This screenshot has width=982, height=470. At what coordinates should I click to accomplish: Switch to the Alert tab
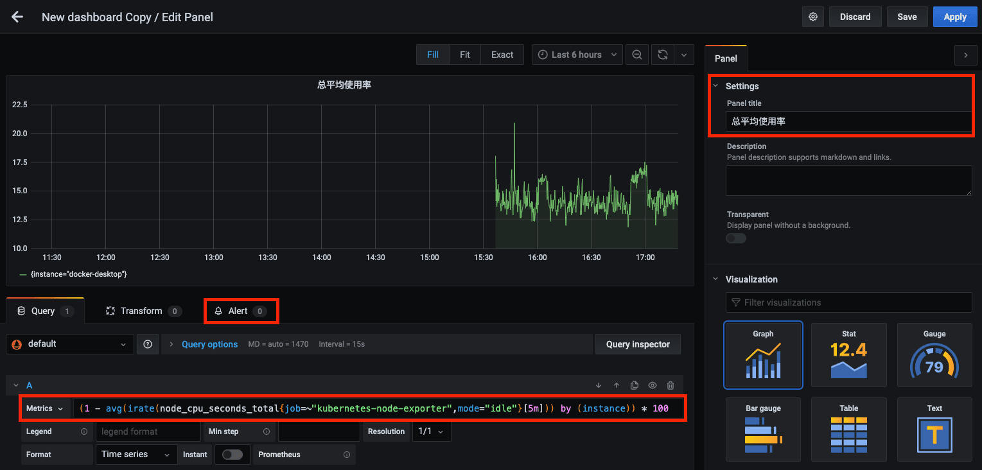point(241,311)
